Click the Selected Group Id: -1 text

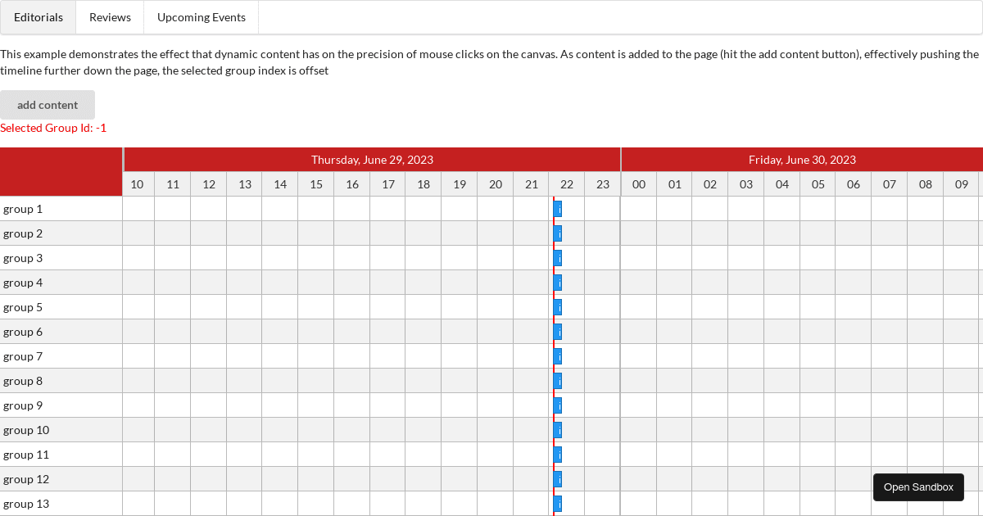(x=53, y=128)
